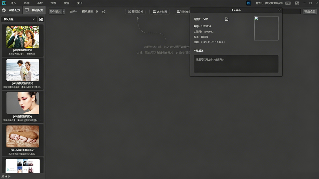Click the 昵称 VIP nickname text
Screen dimensions: 319x179
pyautogui.click(x=201, y=19)
